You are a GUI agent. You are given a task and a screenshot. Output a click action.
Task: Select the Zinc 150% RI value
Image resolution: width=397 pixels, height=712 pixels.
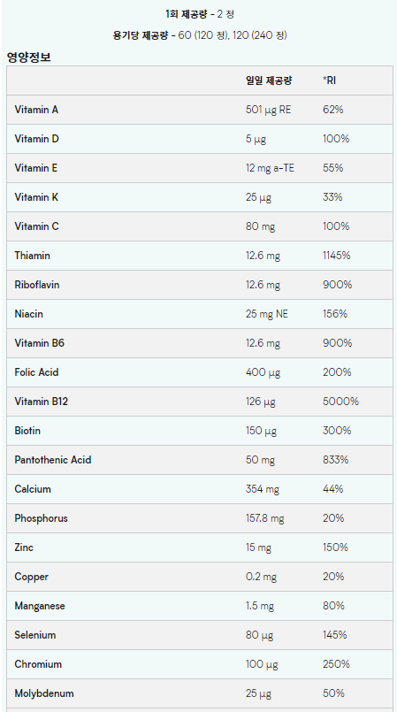(335, 547)
